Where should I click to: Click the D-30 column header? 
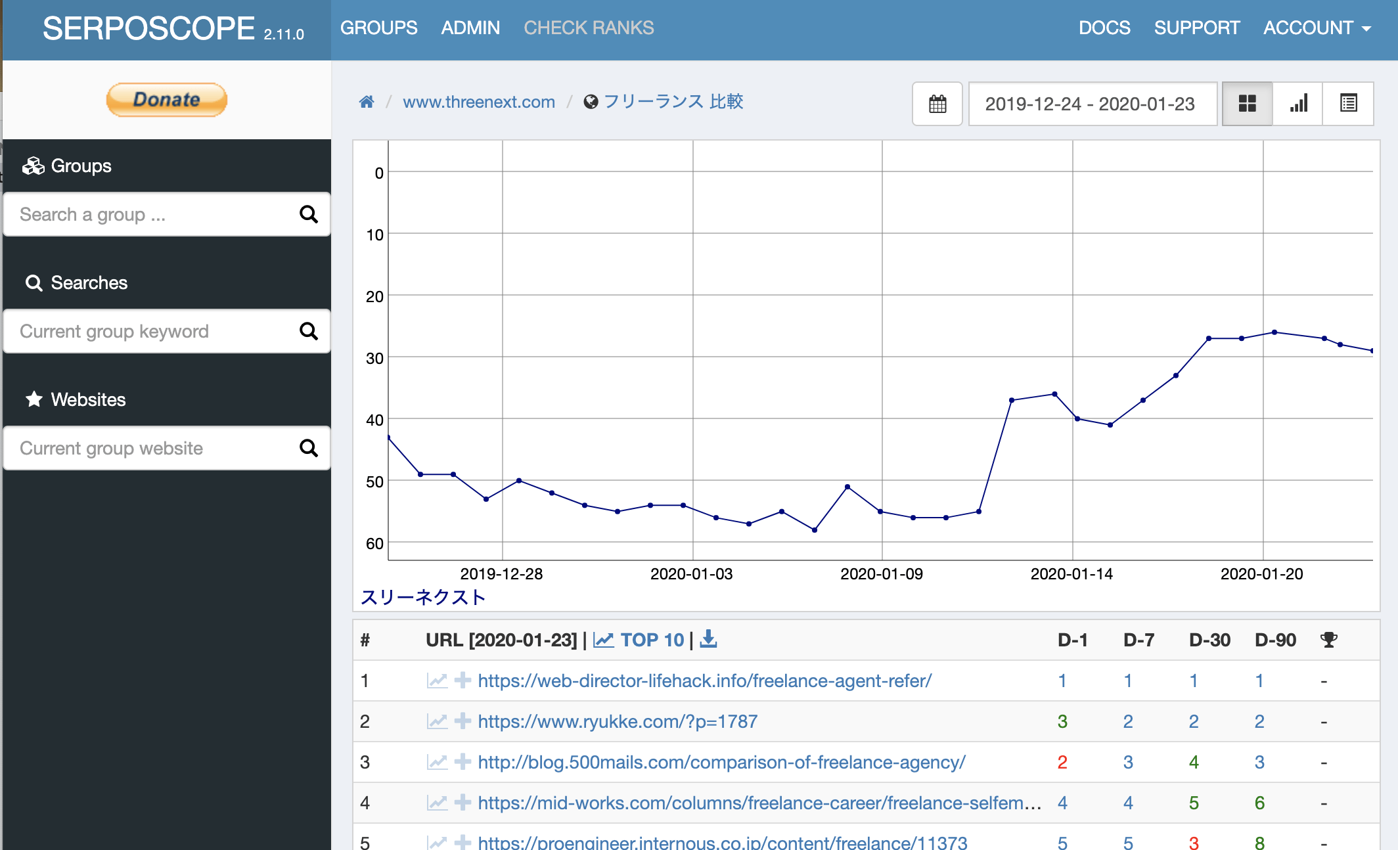click(1209, 640)
